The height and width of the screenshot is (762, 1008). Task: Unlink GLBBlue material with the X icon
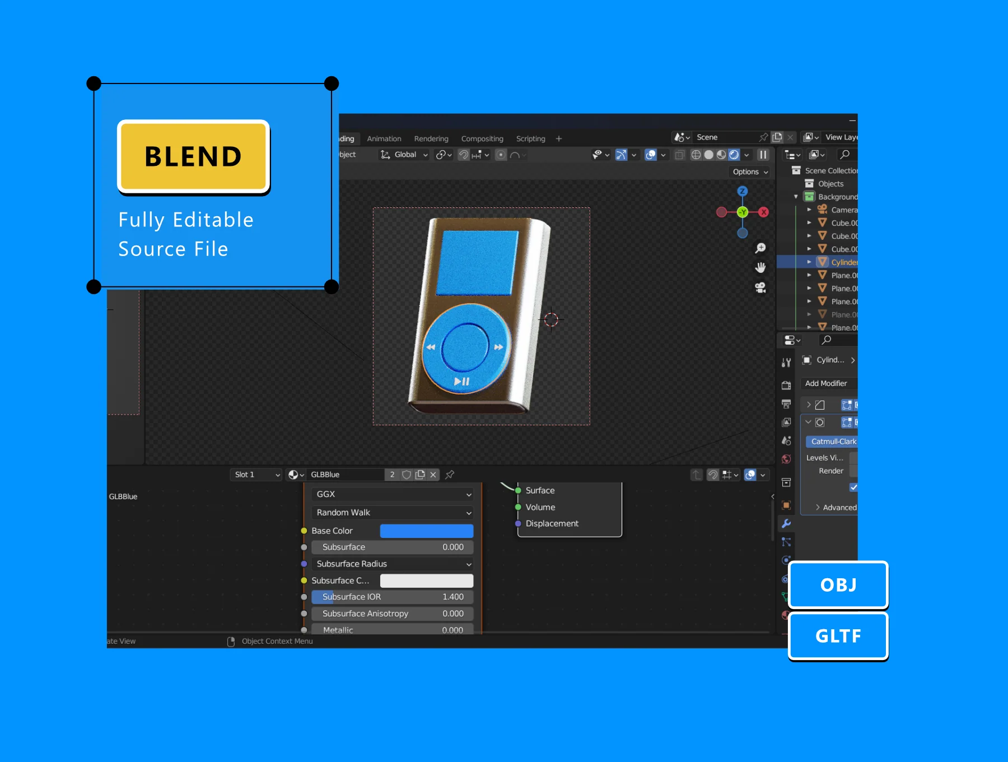click(x=433, y=475)
